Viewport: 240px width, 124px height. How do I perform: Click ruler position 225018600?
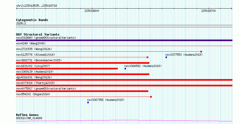(92, 11)
